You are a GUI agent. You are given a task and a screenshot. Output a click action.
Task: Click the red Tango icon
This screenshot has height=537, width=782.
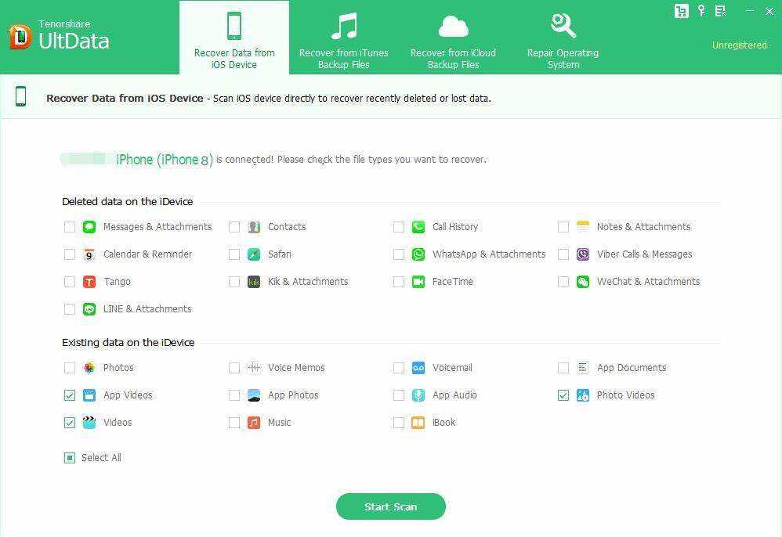[x=89, y=282]
